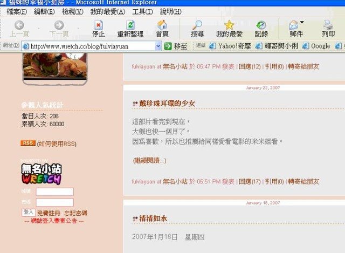Image resolution: width=345 pixels, height=253 pixels.
Task: Open the Yahoo!奇摩 links bar shortcut
Action: 230,46
